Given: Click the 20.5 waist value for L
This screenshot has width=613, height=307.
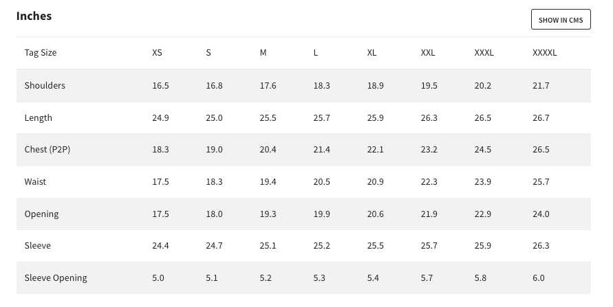Looking at the screenshot, I should tap(322, 182).
